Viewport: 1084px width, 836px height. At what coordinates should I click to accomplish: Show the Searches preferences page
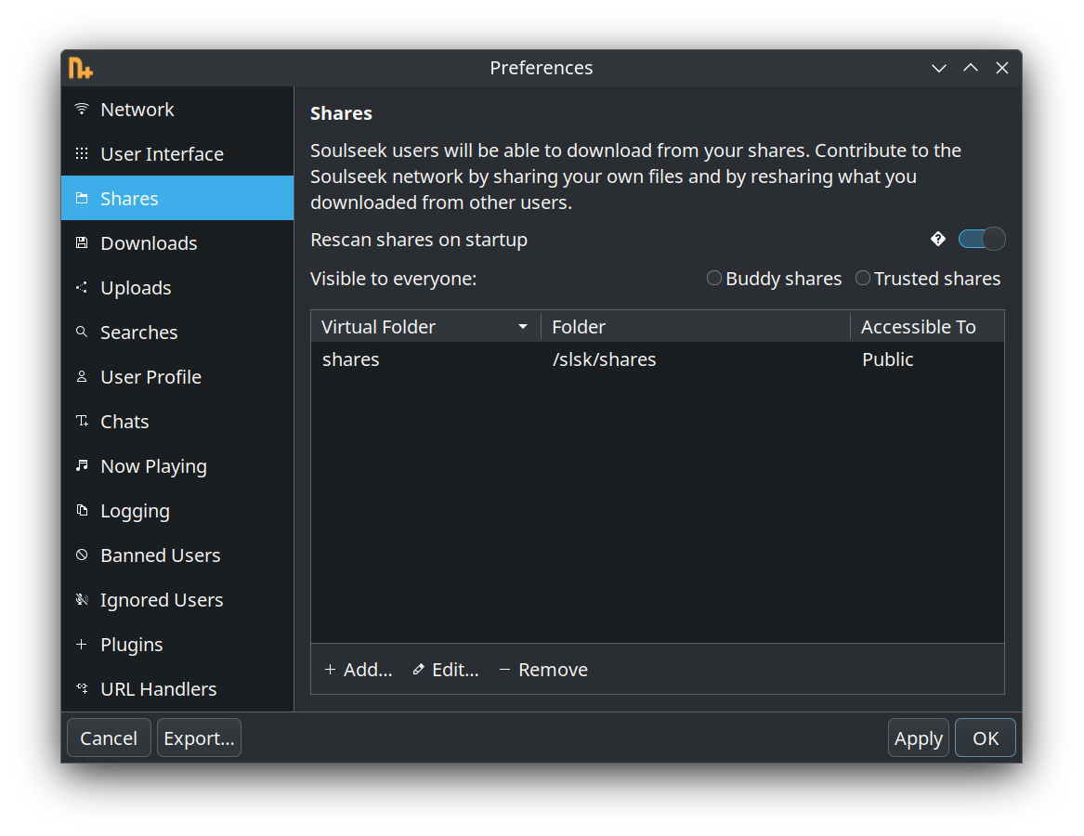click(x=177, y=332)
